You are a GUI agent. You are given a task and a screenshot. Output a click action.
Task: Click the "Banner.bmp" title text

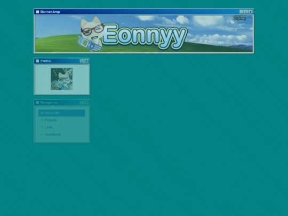click(x=50, y=12)
